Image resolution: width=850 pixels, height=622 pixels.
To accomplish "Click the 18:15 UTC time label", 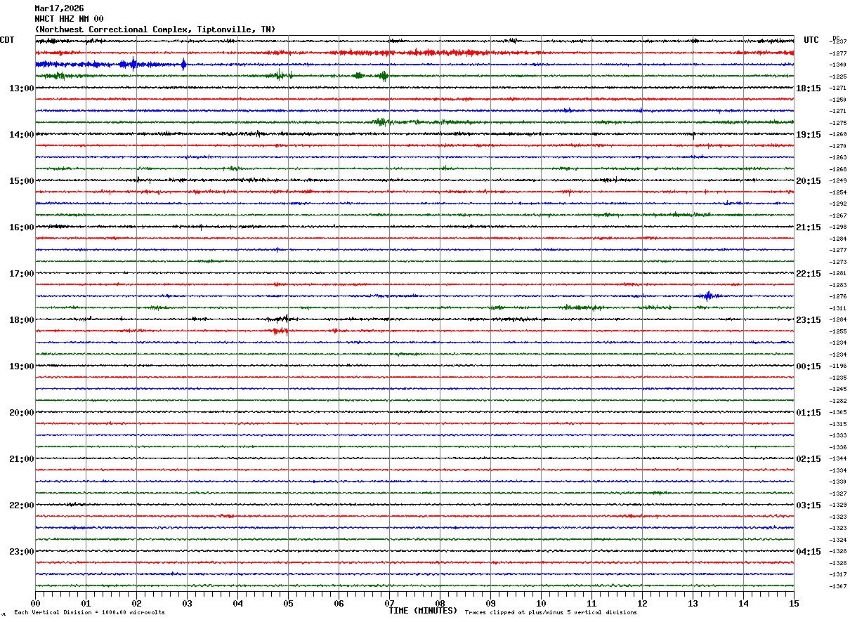I will 809,88.
